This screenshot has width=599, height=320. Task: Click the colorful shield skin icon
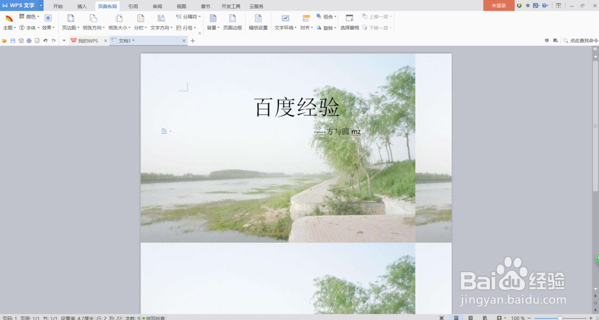519,6
